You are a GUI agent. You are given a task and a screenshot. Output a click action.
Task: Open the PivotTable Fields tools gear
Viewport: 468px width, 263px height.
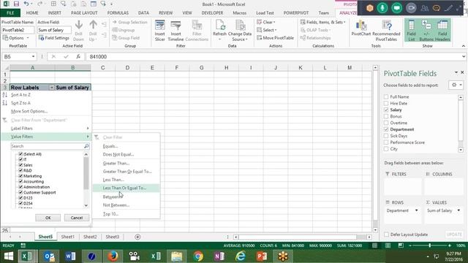[456, 85]
